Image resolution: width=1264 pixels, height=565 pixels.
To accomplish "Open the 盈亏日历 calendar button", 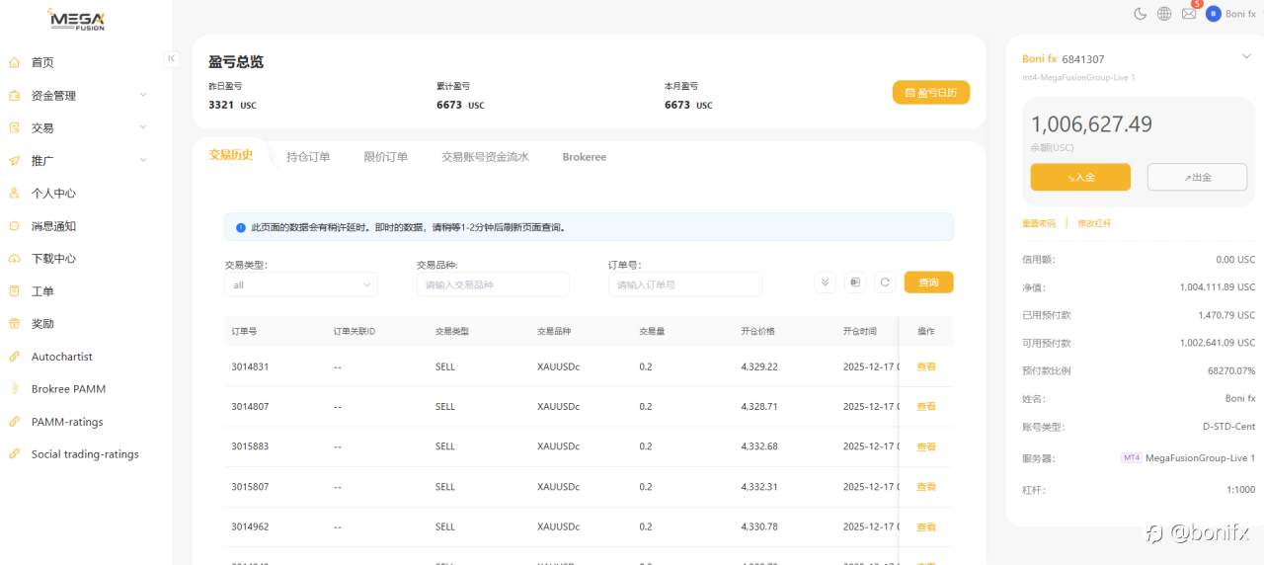I will [x=930, y=93].
